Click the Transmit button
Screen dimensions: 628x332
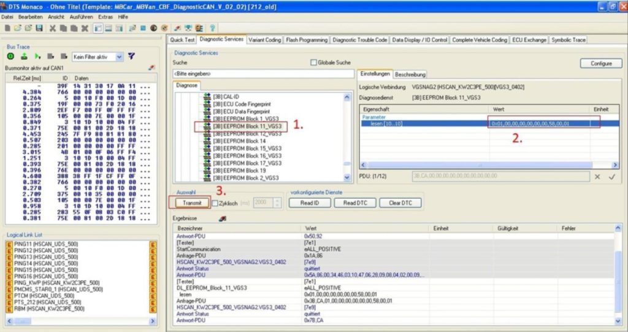click(192, 203)
